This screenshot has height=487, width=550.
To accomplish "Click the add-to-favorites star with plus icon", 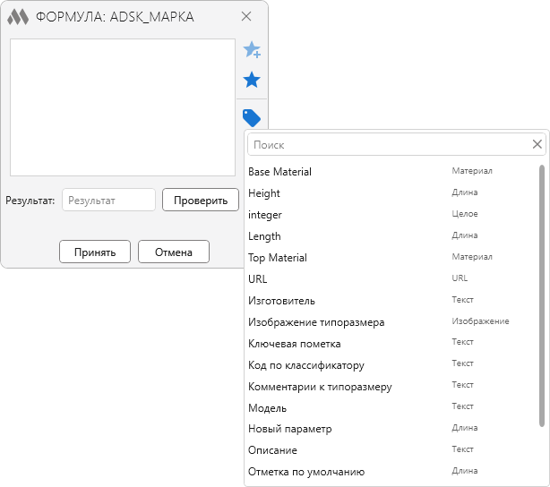I will coord(252,49).
